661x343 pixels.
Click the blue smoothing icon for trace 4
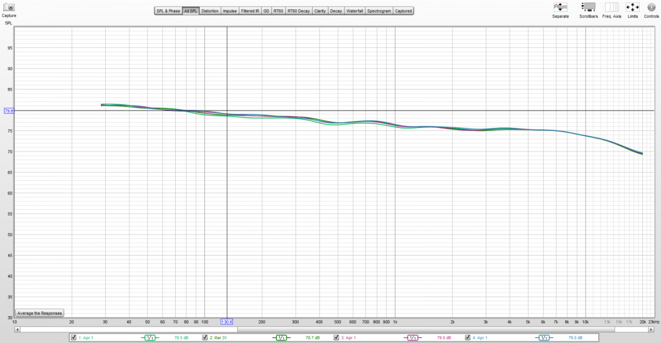pyautogui.click(x=544, y=338)
